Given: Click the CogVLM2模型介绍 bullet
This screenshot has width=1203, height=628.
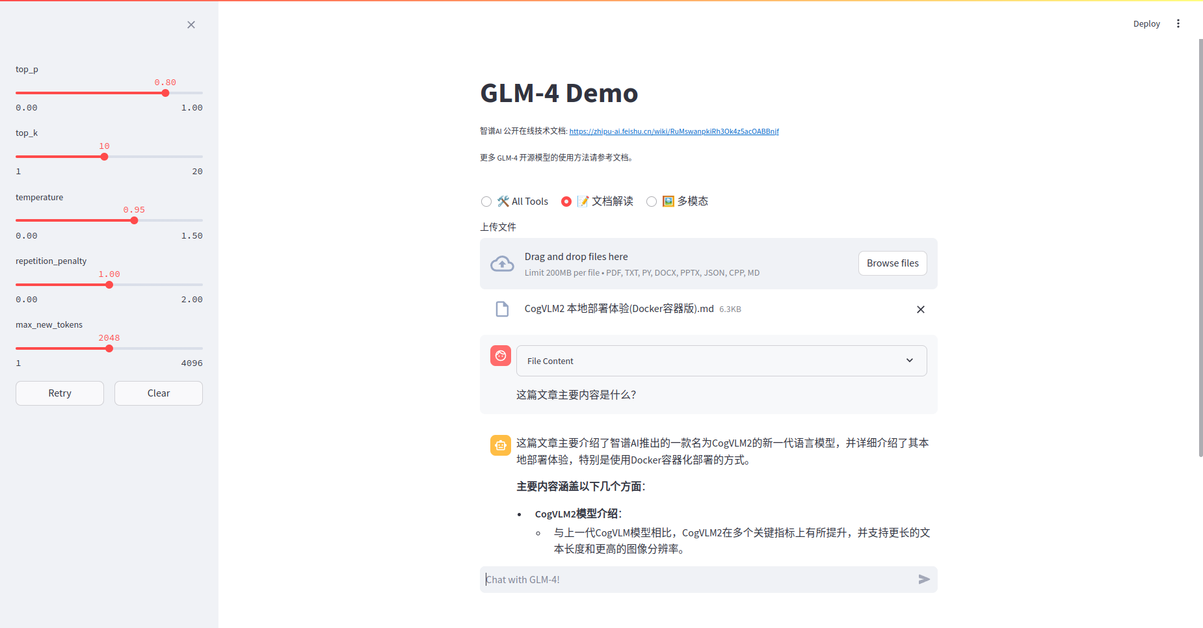Looking at the screenshot, I should click(x=578, y=514).
